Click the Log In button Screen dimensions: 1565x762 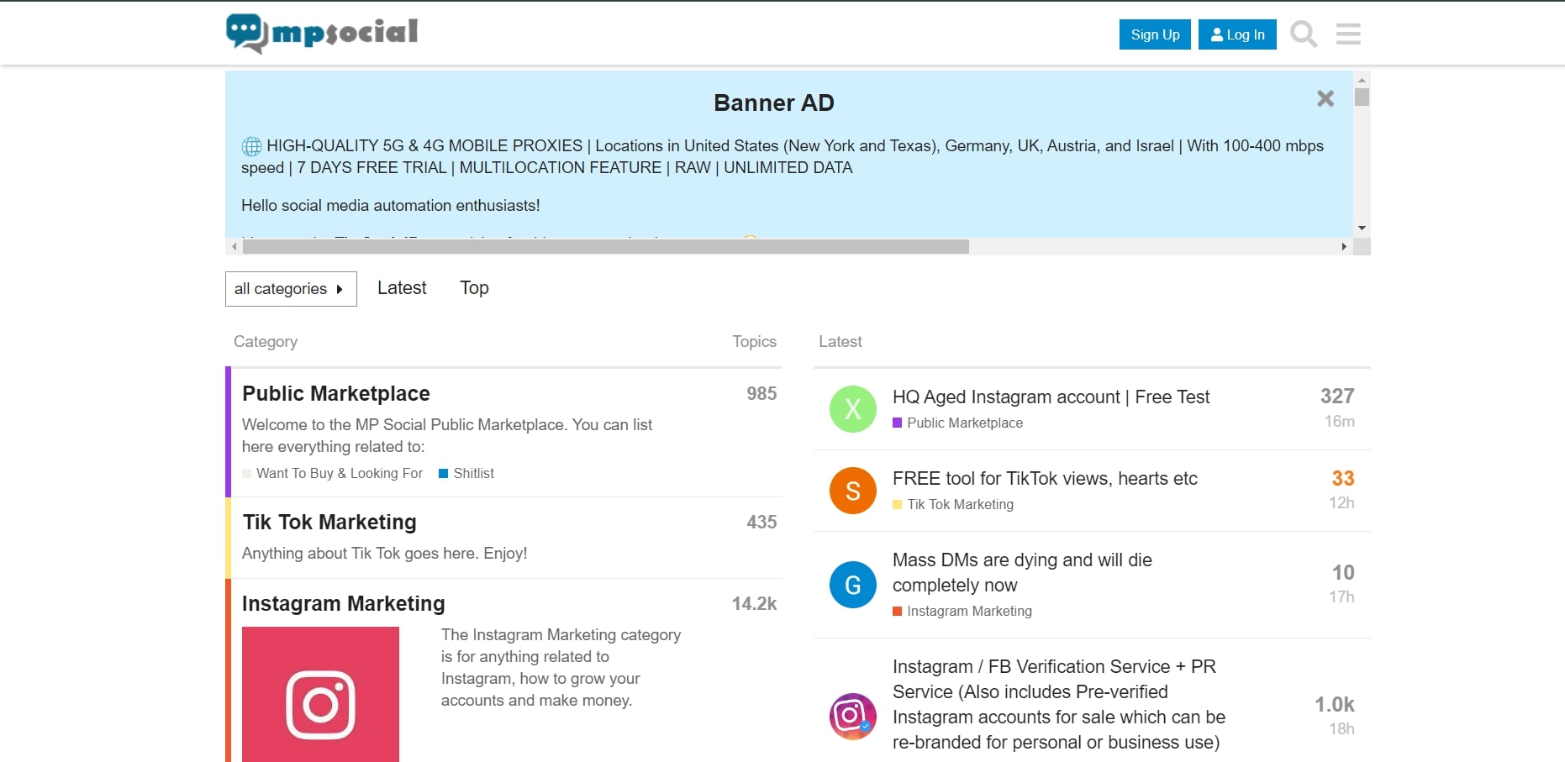[1237, 34]
